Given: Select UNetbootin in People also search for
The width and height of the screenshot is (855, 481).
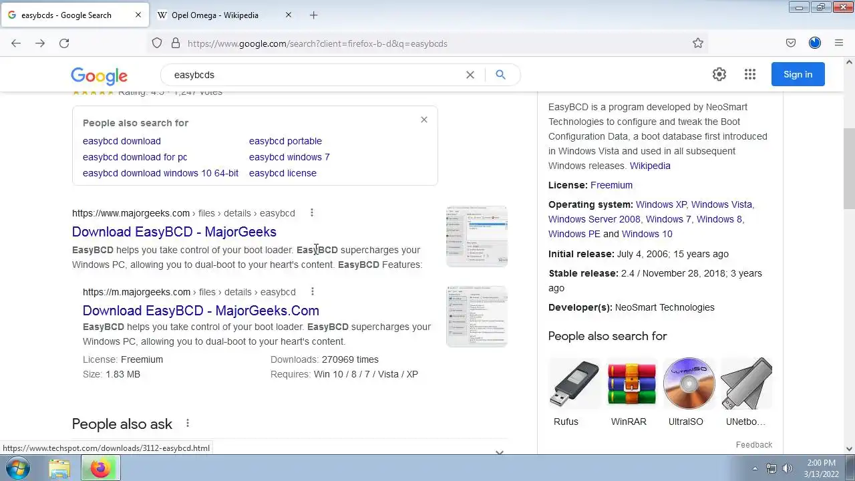Looking at the screenshot, I should [x=746, y=391].
